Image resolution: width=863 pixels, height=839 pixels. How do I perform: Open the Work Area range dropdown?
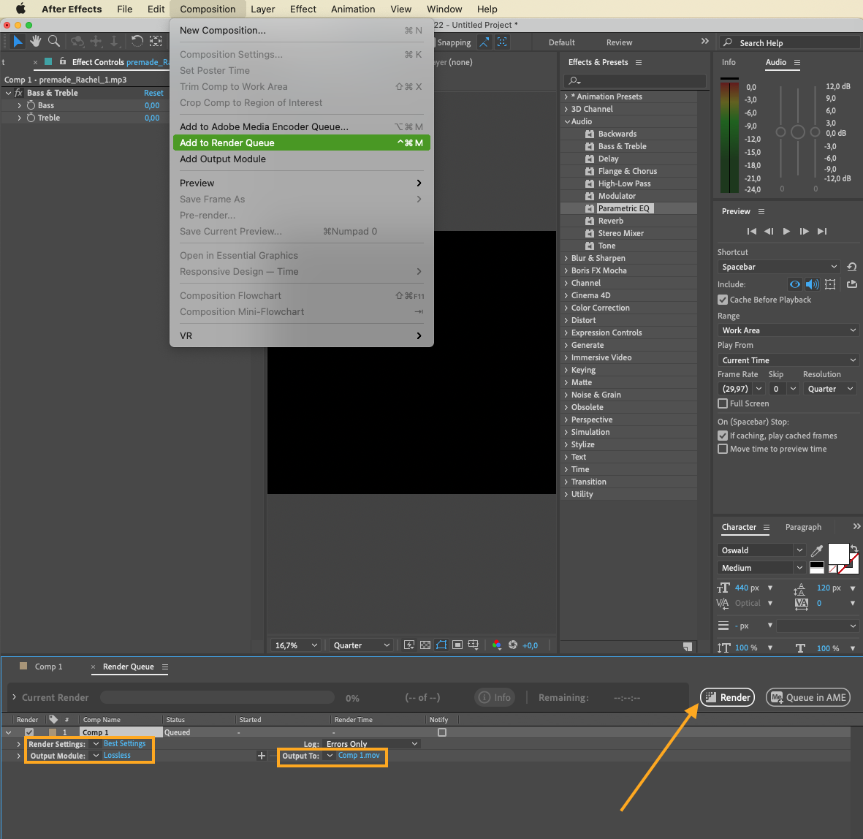click(x=788, y=330)
